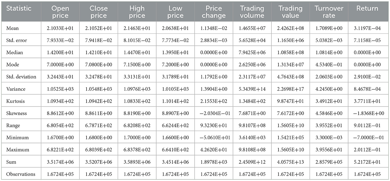Click the Statistic header cell

coord(19,8)
